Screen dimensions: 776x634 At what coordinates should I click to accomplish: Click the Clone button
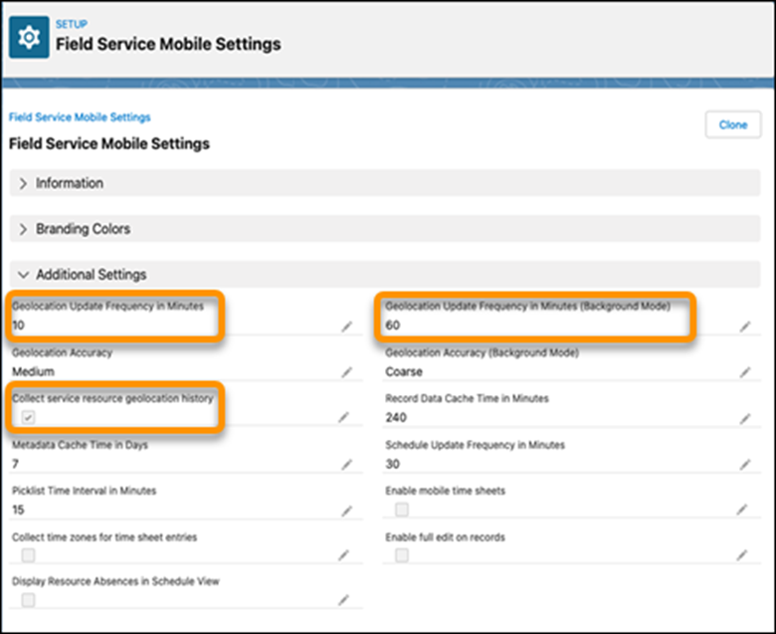tap(733, 124)
